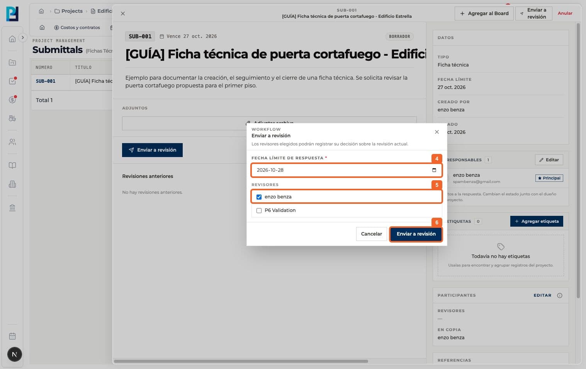Screen dimensions: 586x369
Task: Open the building icon in sidebar
Action: pos(12,184)
